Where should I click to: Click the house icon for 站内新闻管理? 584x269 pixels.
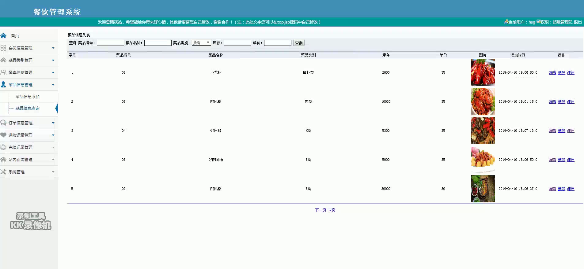point(3,159)
